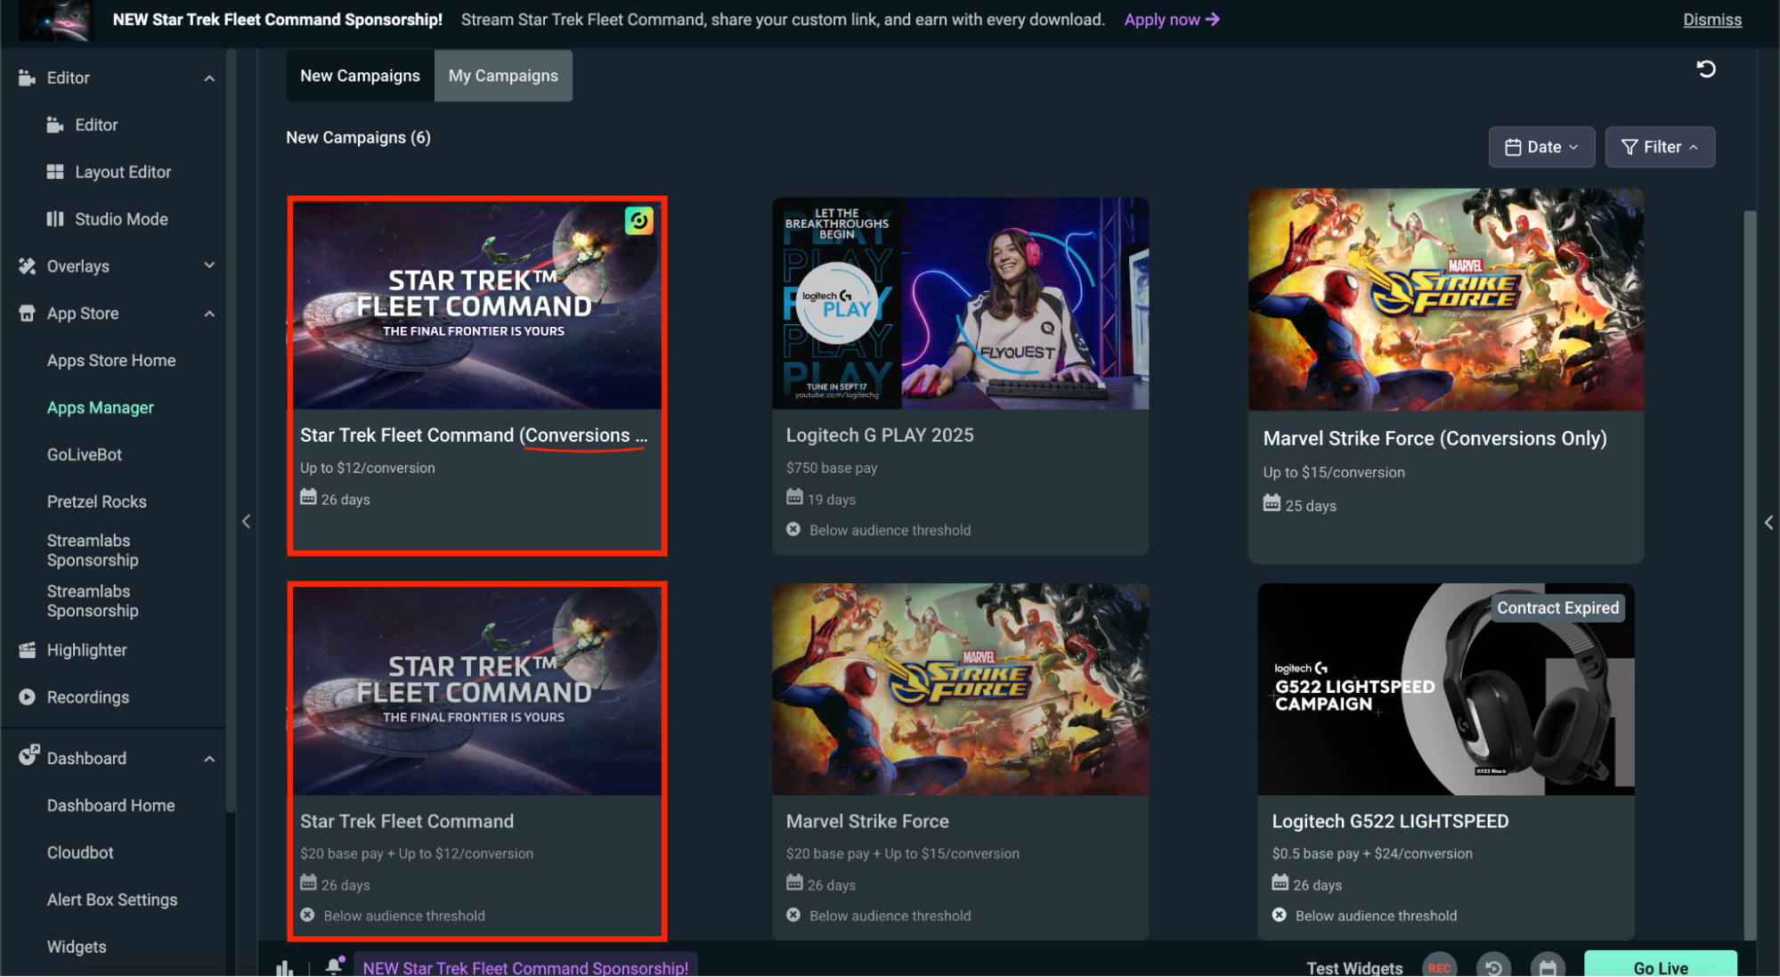Collapse the left sidebar arrow

247,521
